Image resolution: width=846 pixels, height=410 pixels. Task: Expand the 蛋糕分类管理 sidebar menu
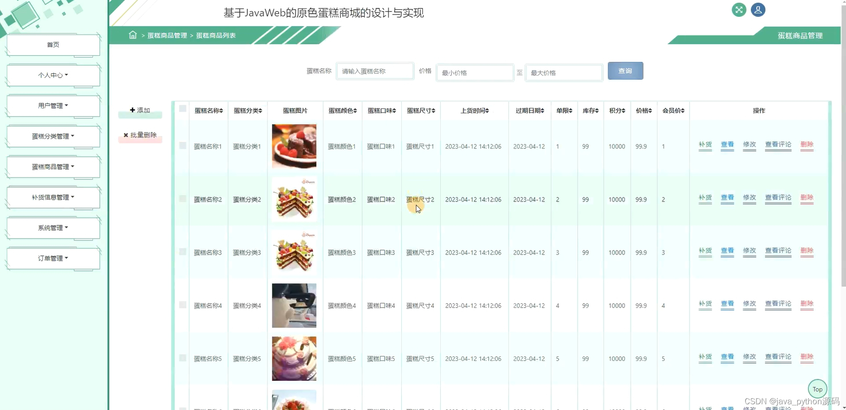click(x=53, y=136)
